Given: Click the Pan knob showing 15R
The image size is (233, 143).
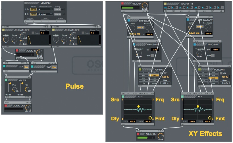Looking at the screenshot, I should click(x=27, y=89).
